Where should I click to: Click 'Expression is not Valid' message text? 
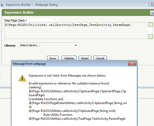pyautogui.click(x=67, y=76)
